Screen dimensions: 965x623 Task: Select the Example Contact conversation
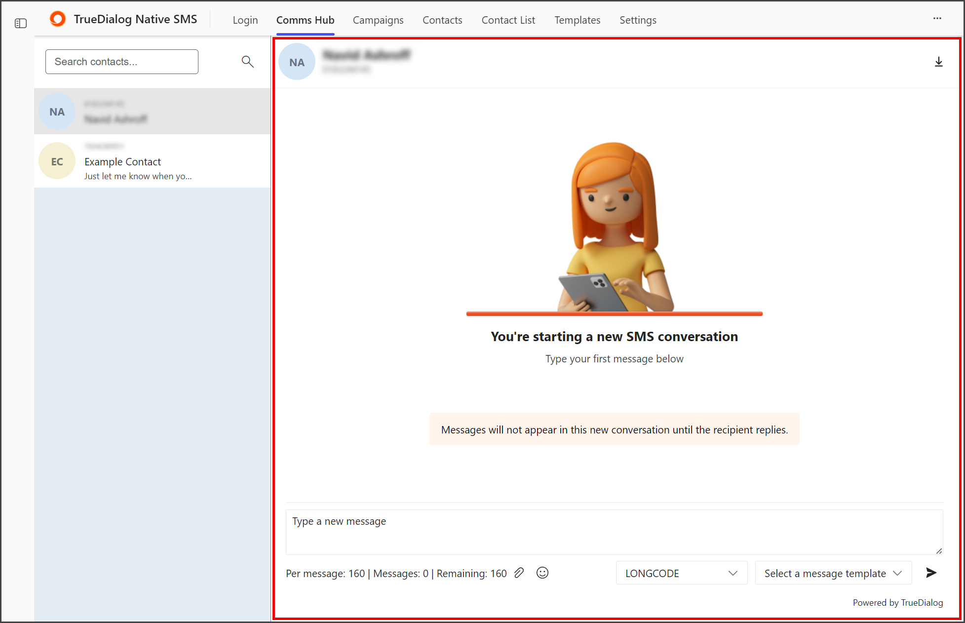coord(152,161)
